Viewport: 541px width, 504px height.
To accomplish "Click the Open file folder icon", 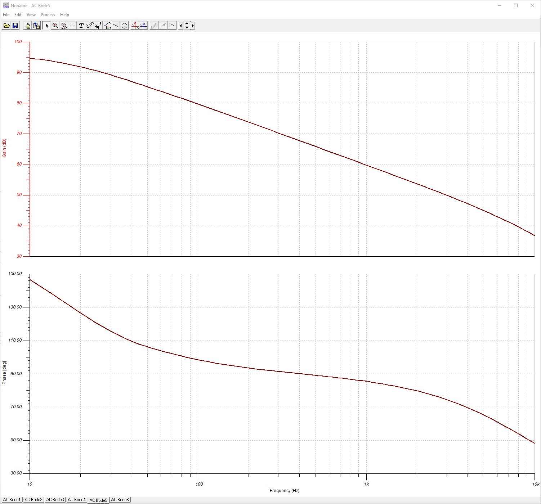I will point(6,26).
